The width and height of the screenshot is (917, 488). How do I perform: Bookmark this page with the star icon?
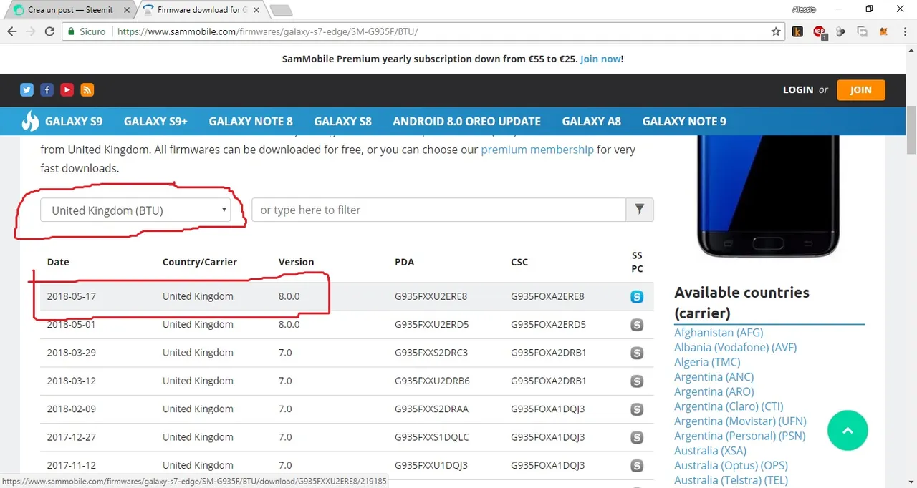pyautogui.click(x=776, y=31)
